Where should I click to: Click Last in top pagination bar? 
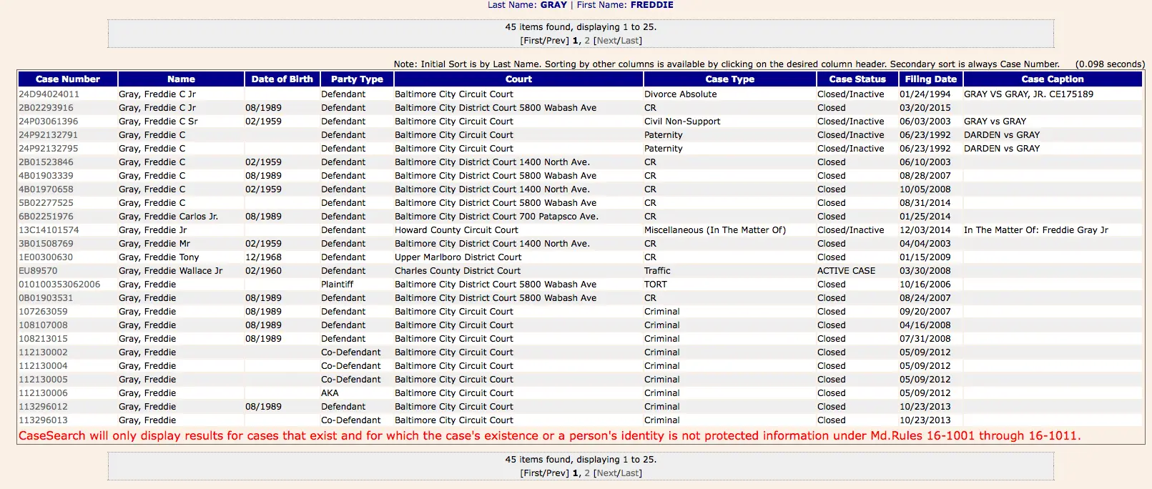(629, 41)
